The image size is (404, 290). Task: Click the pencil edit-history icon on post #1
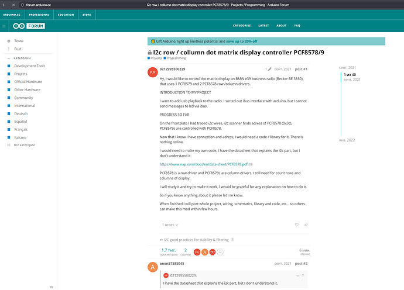pos(270,69)
